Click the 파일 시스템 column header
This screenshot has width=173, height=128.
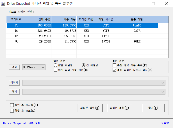[106, 19]
